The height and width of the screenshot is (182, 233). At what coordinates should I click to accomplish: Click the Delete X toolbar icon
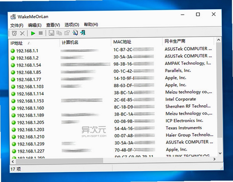coord(22,33)
